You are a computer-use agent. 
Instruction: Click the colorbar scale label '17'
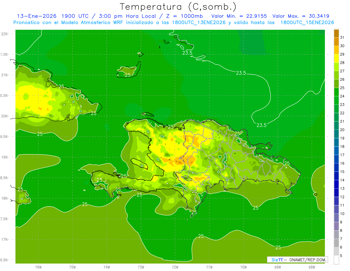(x=342, y=155)
